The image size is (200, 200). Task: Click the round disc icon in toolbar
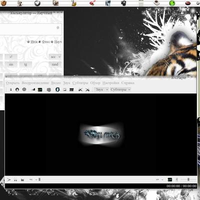[17, 89]
